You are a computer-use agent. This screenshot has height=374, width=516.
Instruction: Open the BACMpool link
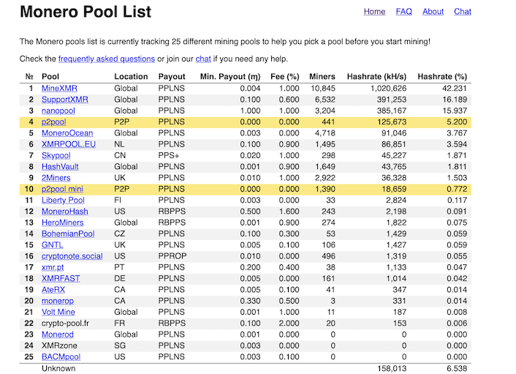pyautogui.click(x=61, y=357)
